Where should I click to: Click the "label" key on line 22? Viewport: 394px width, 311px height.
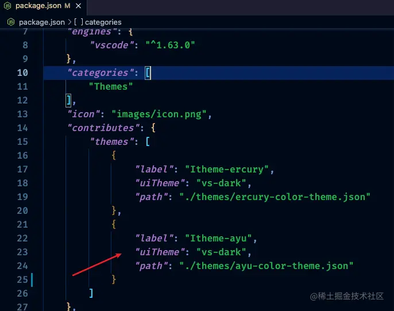[154, 238]
